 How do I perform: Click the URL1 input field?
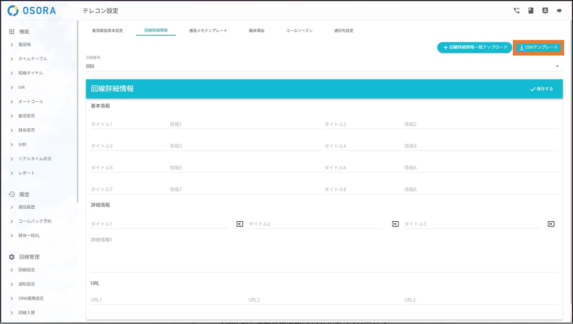[166, 300]
